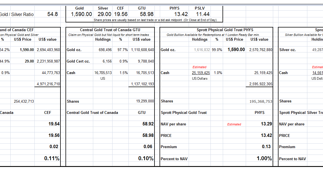Select CEF shares count 254,432,713
The image size is (323, 170).
(x=24, y=102)
